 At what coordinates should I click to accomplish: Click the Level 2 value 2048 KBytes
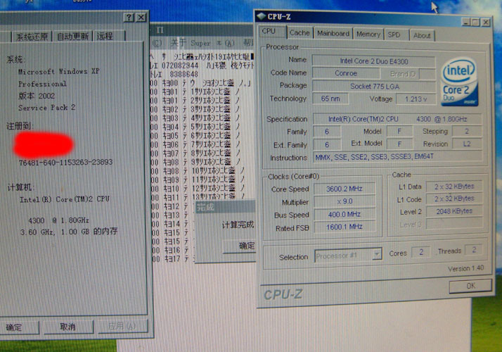[454, 211]
